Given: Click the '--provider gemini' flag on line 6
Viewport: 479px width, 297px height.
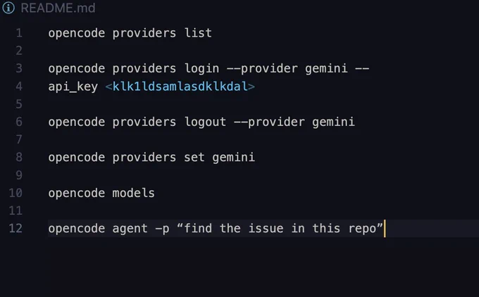Looking at the screenshot, I should coord(294,122).
